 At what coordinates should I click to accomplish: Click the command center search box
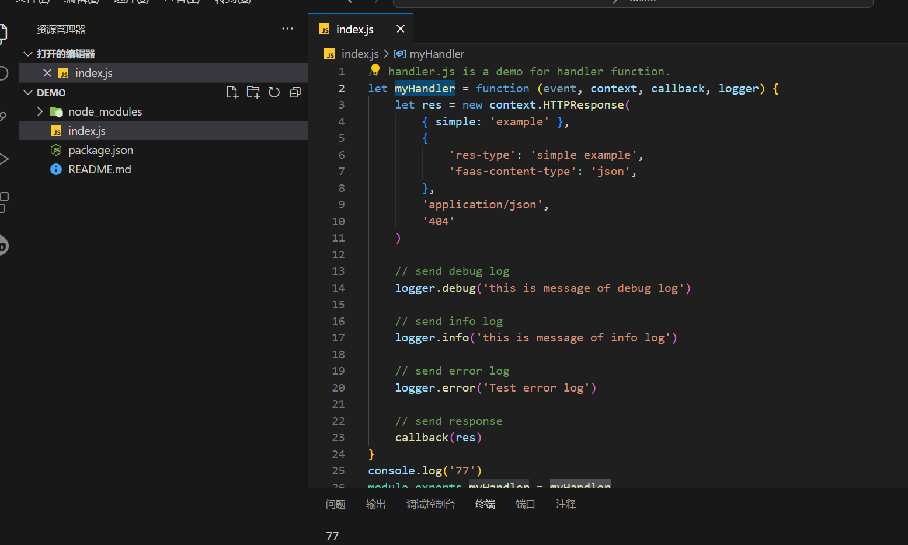tap(633, 2)
